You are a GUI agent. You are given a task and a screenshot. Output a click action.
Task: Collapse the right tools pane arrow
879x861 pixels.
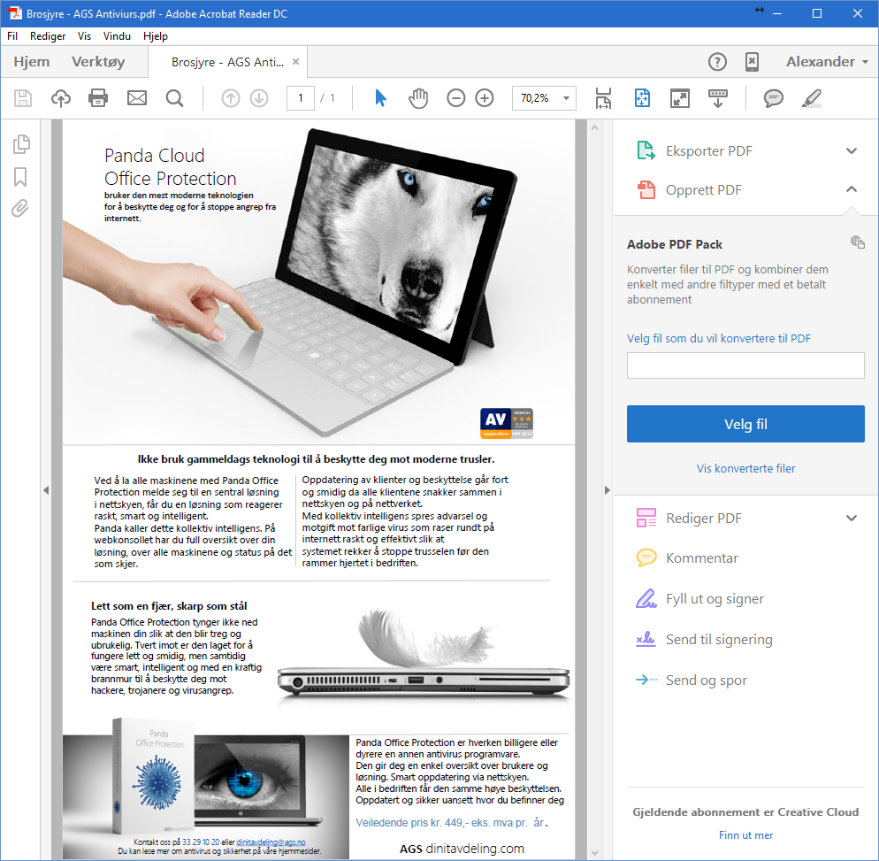click(x=608, y=490)
